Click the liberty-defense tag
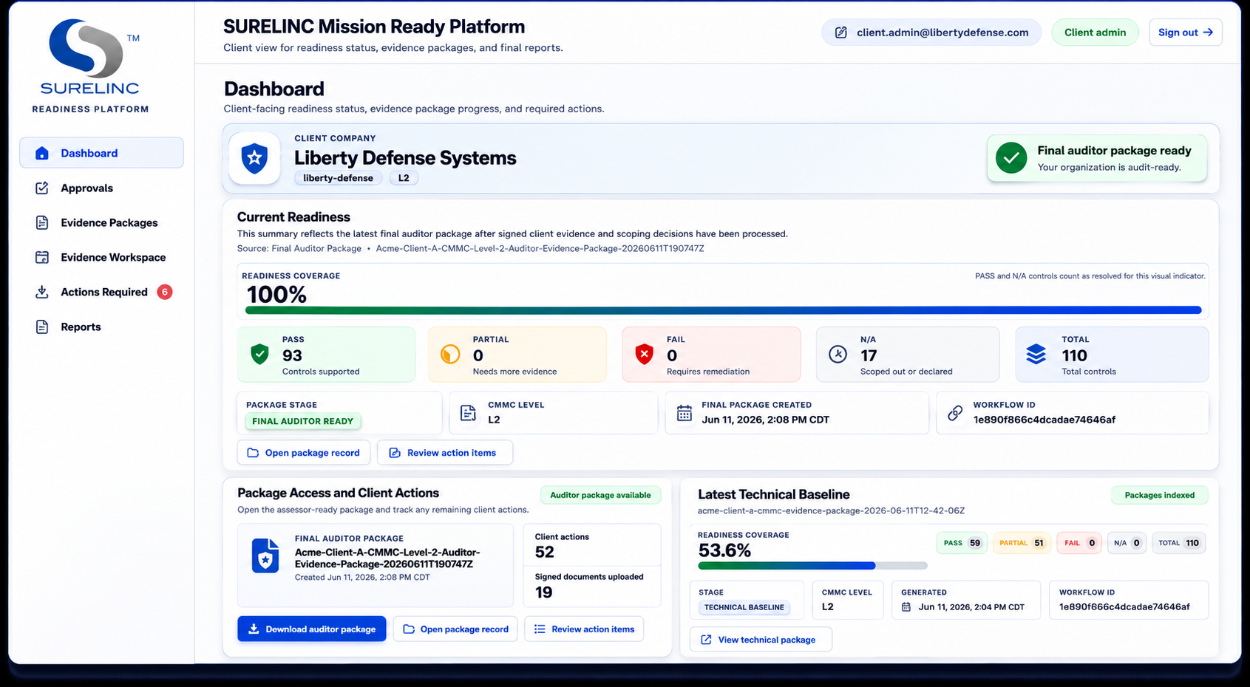 [x=338, y=178]
